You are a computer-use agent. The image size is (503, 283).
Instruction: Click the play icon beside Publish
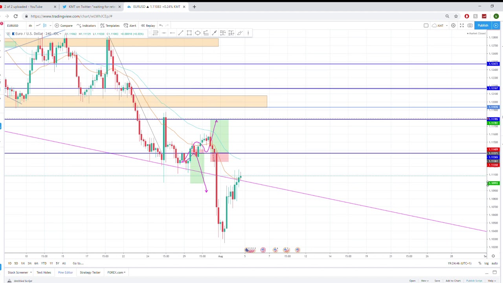496,26
